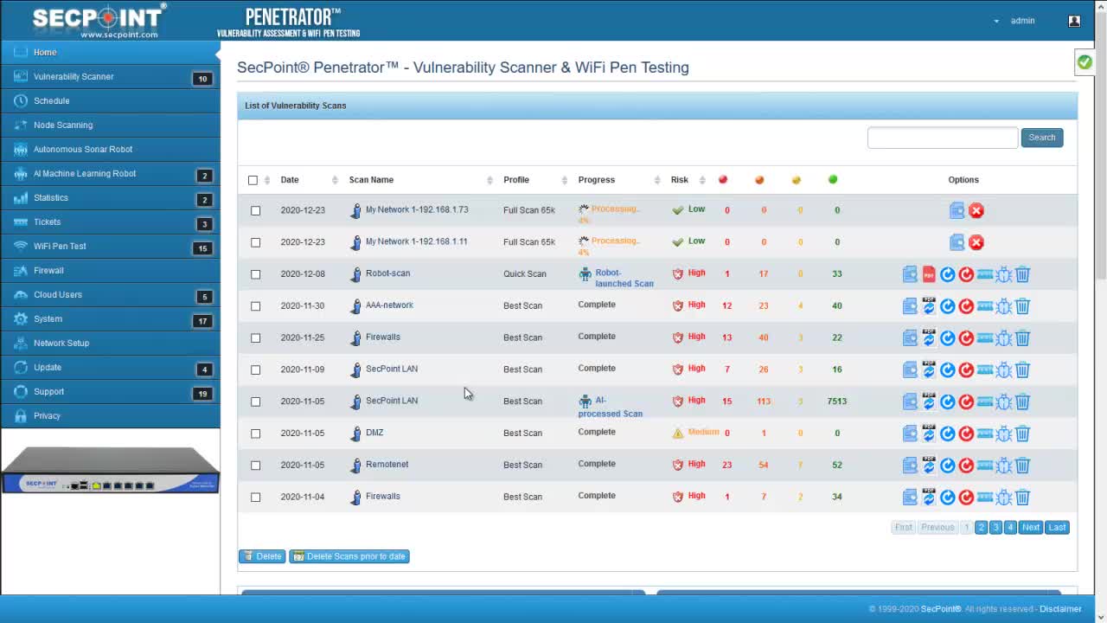Open the report icon for the 2020-11-04 Firewalls scan
Screen dimensions: 1107x623
[x=910, y=498]
